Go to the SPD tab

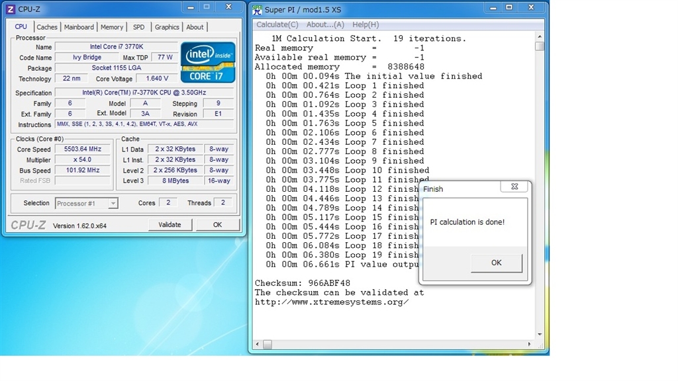[138, 27]
